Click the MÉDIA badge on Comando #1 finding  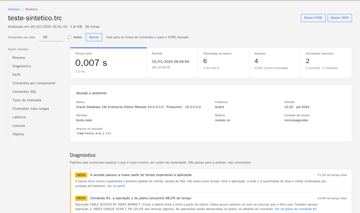coord(81,198)
